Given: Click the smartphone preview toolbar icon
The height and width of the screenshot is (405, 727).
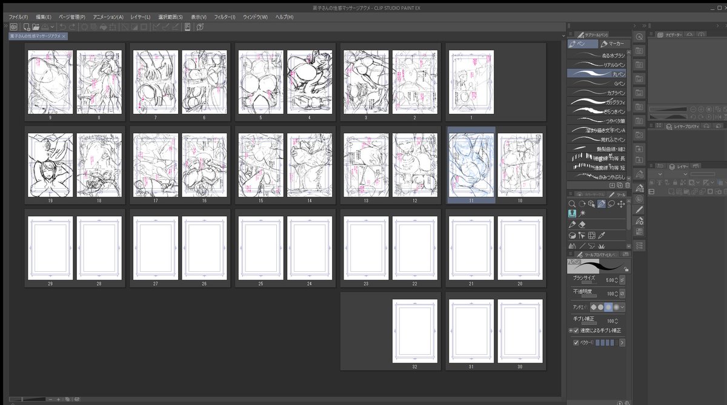Looking at the screenshot, I should click(x=187, y=27).
